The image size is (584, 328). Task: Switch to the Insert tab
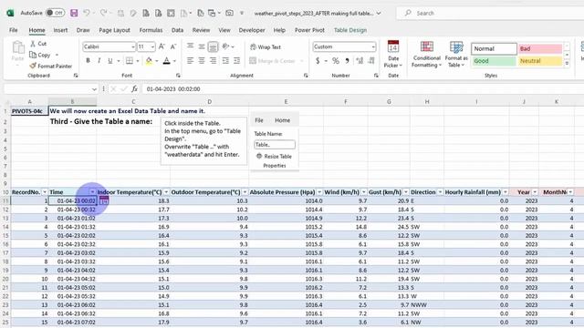(60, 30)
